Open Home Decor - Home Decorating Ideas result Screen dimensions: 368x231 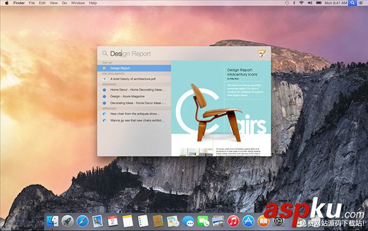click(x=134, y=90)
